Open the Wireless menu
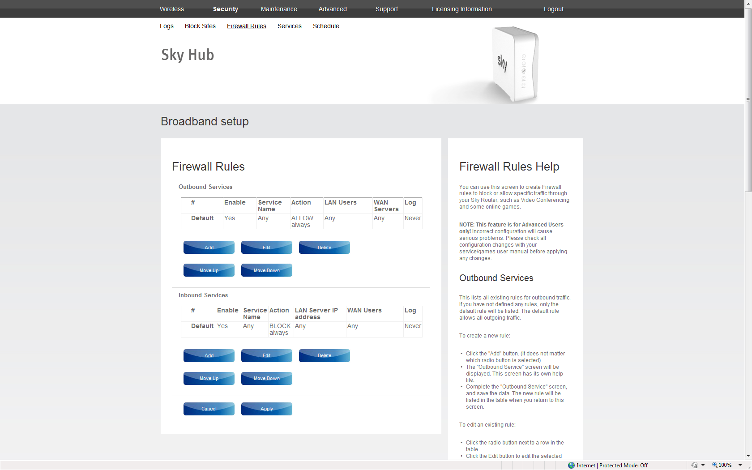The image size is (752, 470). tap(172, 9)
